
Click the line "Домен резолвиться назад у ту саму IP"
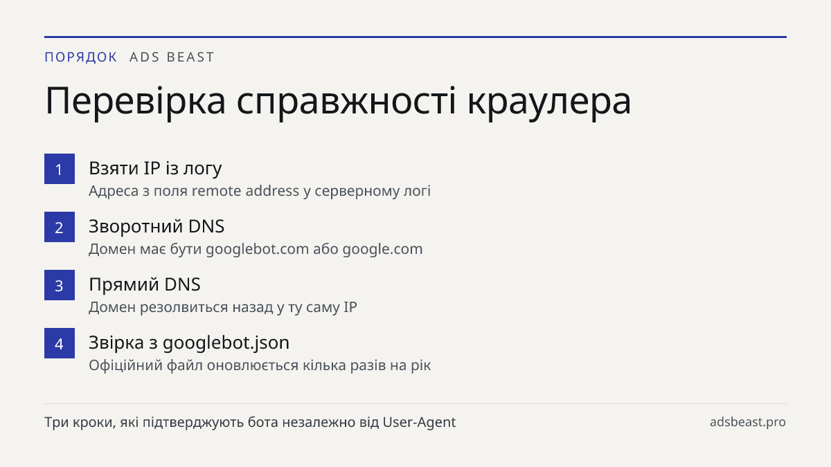(x=223, y=306)
